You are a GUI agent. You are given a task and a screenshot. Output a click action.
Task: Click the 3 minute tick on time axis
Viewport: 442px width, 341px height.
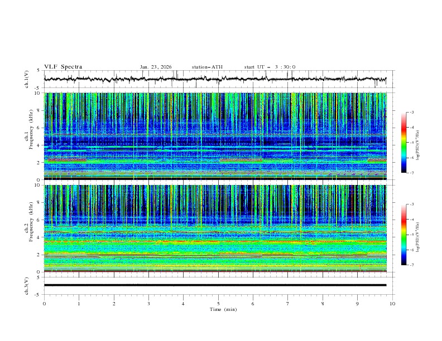coord(148,303)
